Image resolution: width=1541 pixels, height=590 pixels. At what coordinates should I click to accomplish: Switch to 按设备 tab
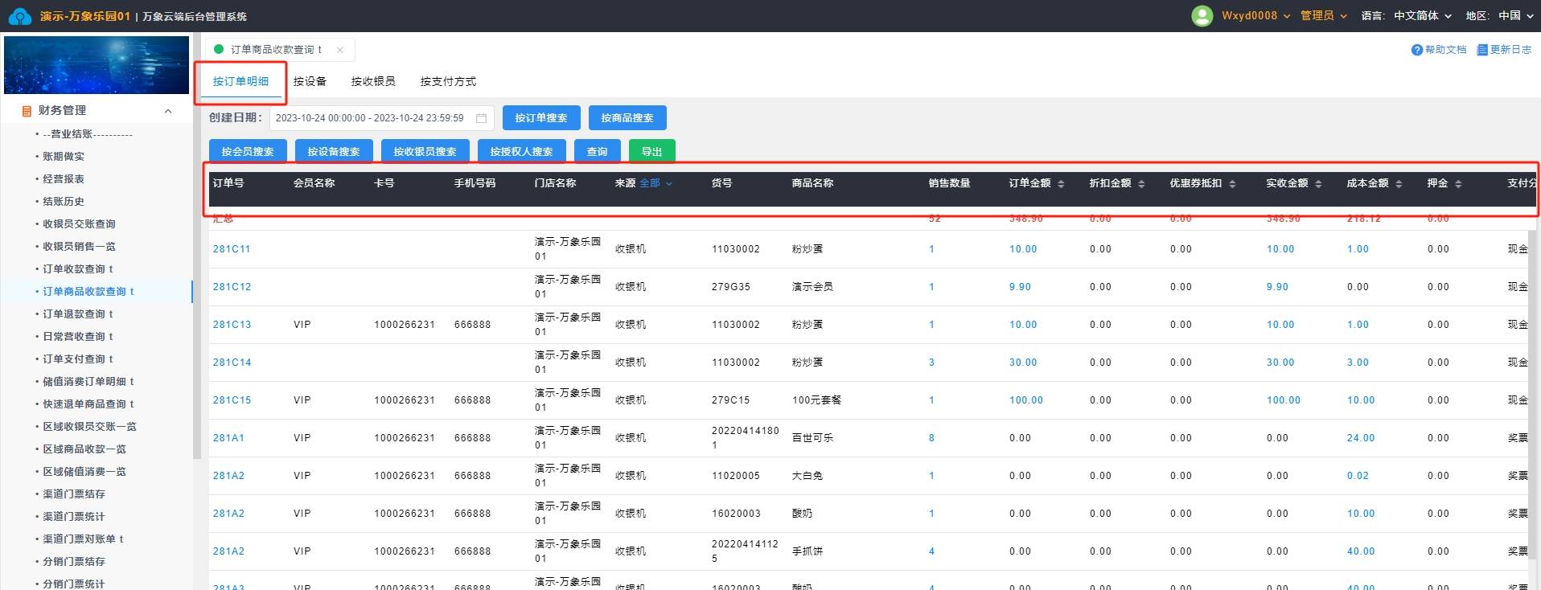pyautogui.click(x=310, y=81)
